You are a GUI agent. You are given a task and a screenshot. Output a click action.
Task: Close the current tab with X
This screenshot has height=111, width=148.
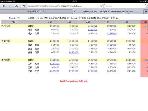[75, 12]
